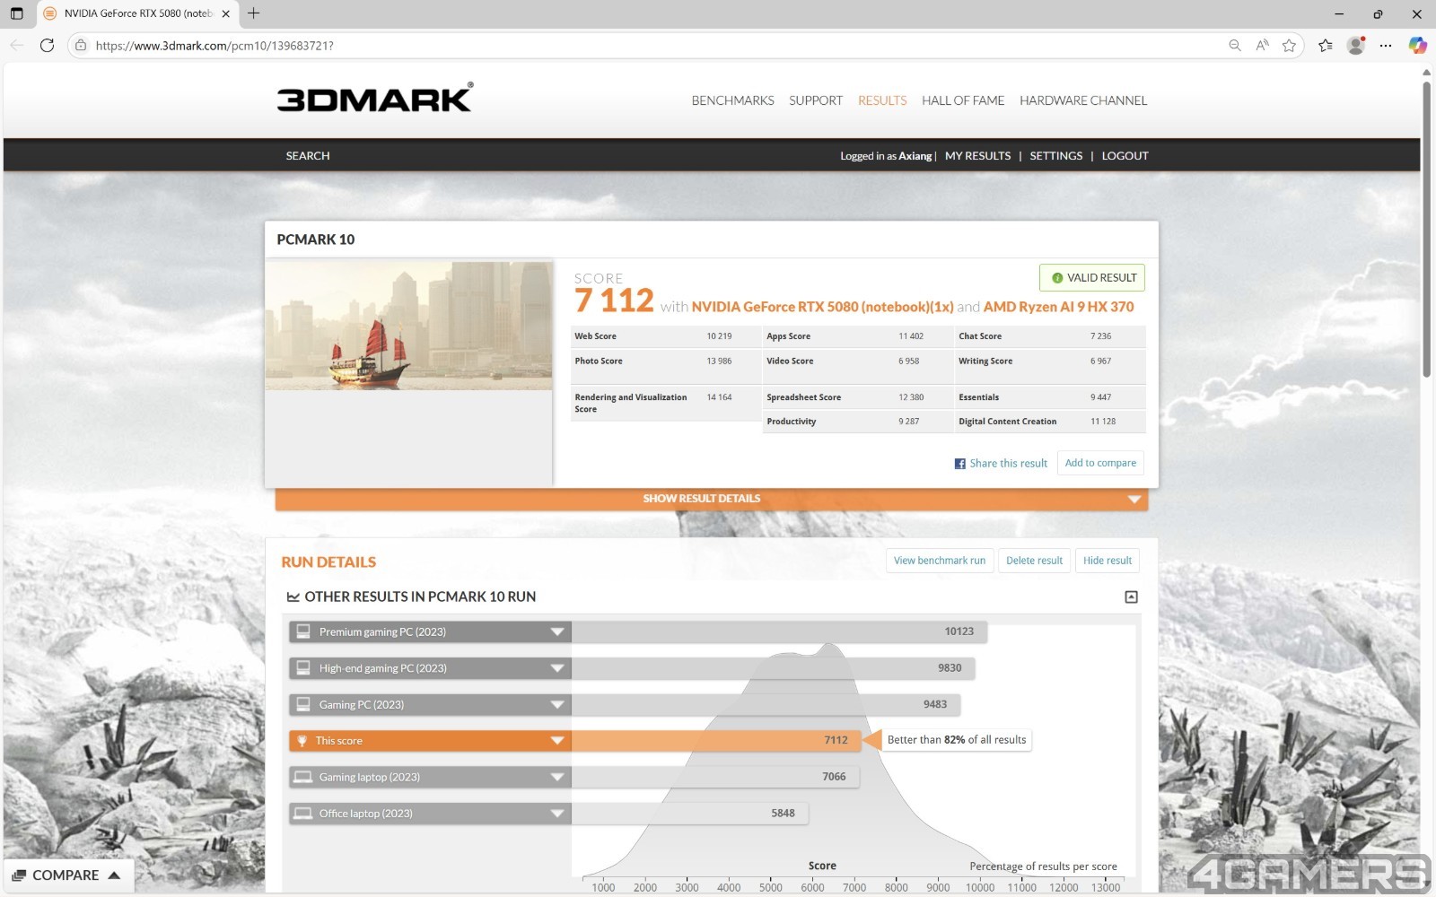
Task: Click the Premium gaming PC monitor icon
Action: pyautogui.click(x=303, y=631)
